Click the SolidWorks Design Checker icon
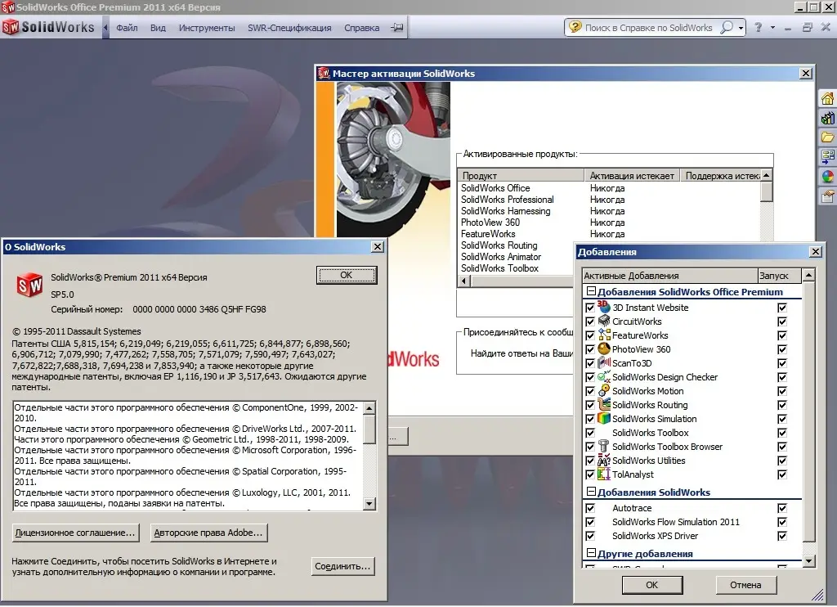The image size is (837, 607). [604, 376]
